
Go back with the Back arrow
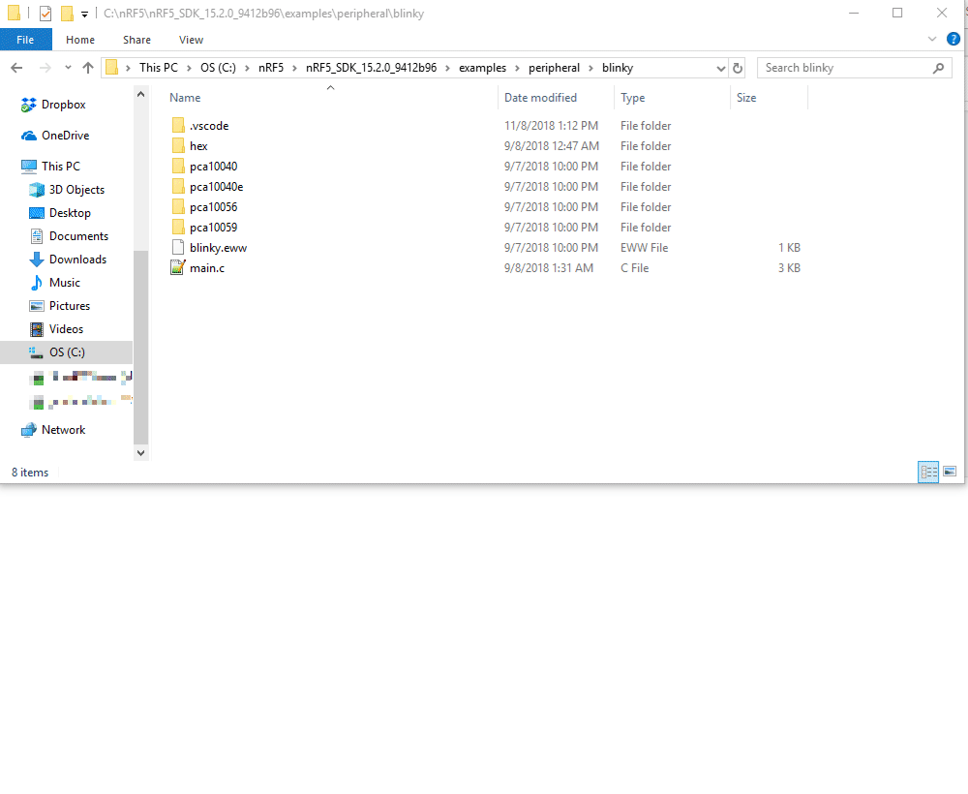16,68
